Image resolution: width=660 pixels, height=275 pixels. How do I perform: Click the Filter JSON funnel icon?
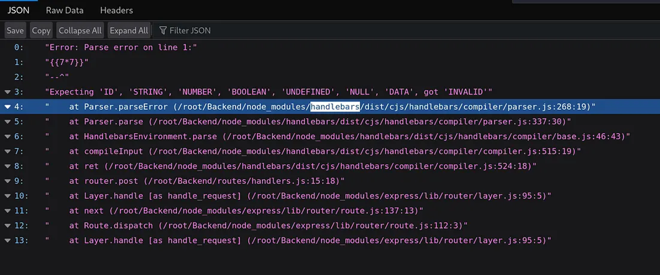pyautogui.click(x=163, y=30)
